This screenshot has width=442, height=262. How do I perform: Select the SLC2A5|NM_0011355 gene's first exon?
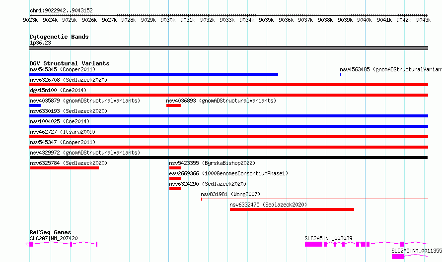[x=398, y=257]
